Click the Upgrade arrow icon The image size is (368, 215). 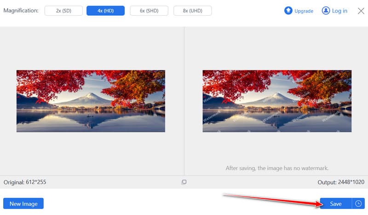pos(288,11)
